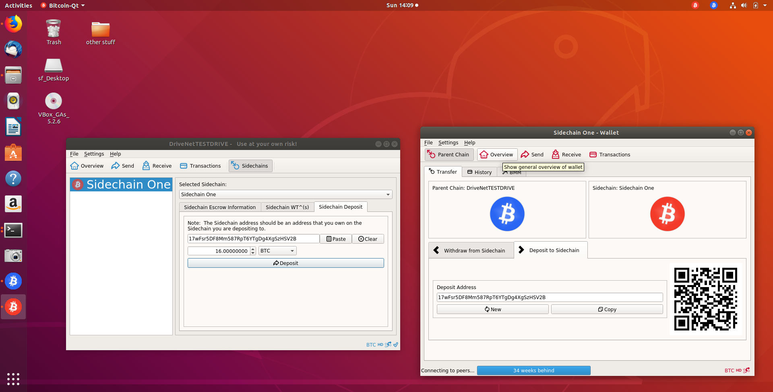773x392 pixels.
Task: Open the Bitcoin-Qt app menu in top bar
Action: (x=63, y=5)
